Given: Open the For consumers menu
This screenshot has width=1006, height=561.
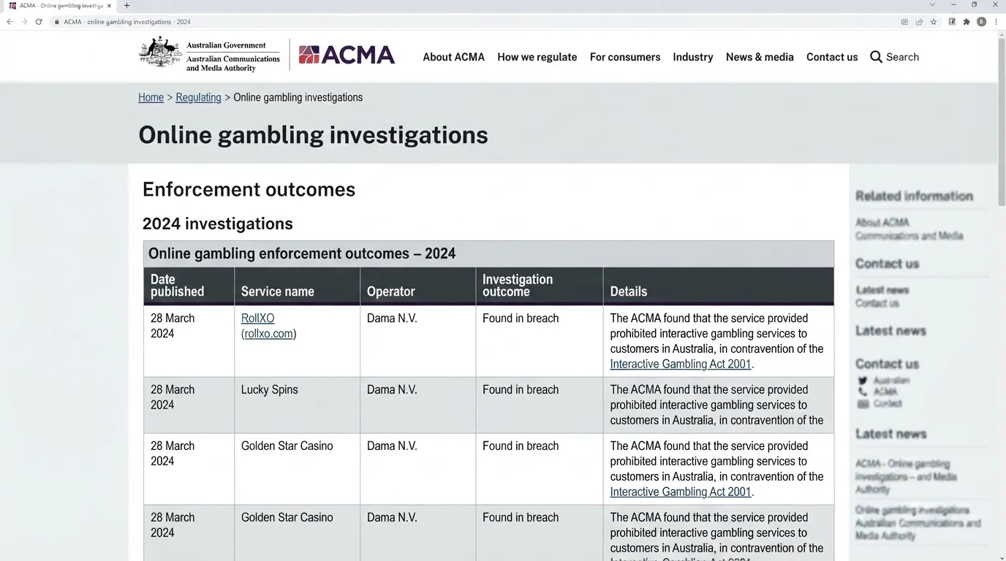Looking at the screenshot, I should 625,57.
